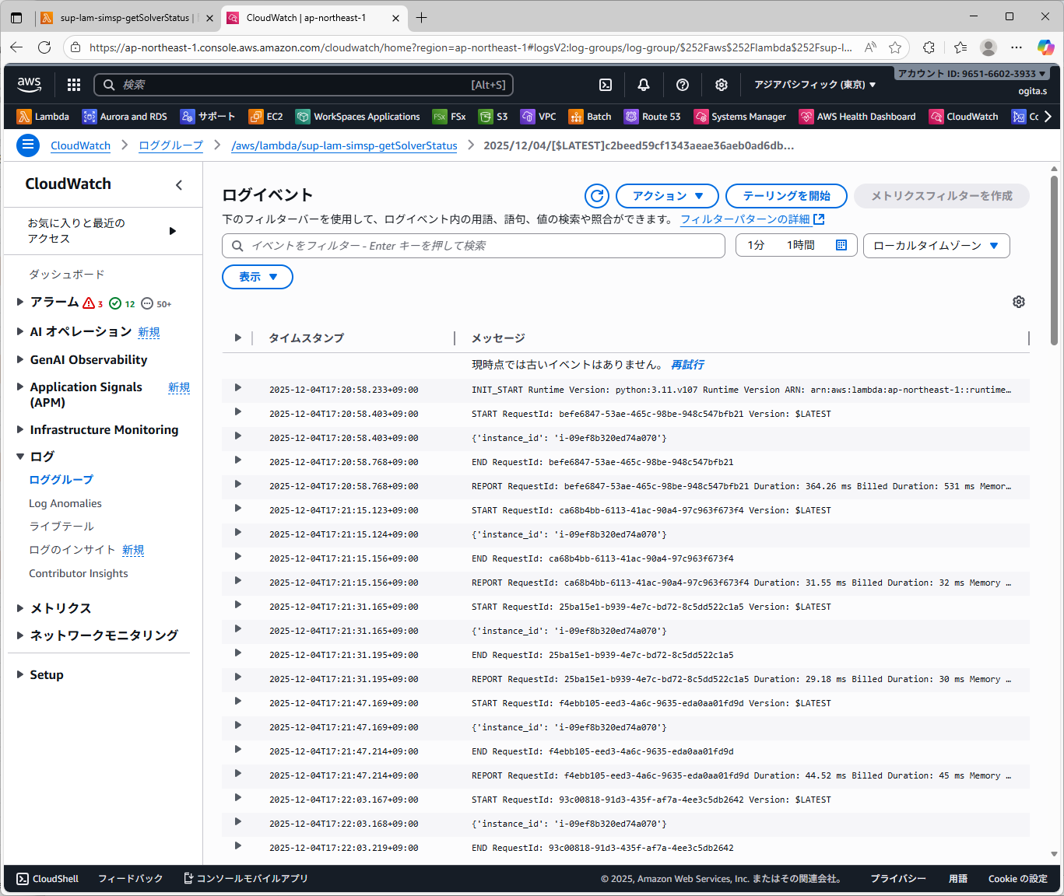Switch to the sup-lam-simsp-getSolverStatus browser tab
The width and height of the screenshot is (1064, 896).
[x=125, y=18]
